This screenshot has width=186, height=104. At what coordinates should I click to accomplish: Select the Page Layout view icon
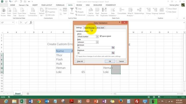154,97
